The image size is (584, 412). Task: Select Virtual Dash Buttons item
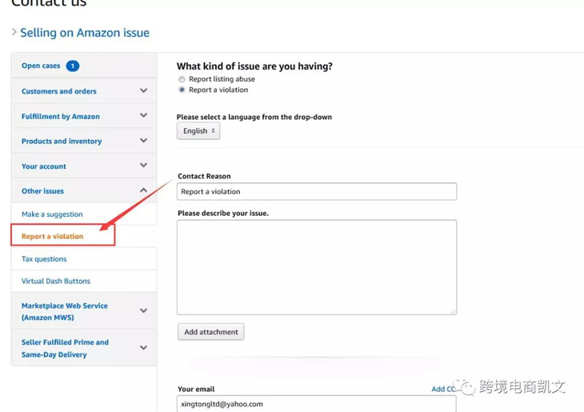click(56, 282)
